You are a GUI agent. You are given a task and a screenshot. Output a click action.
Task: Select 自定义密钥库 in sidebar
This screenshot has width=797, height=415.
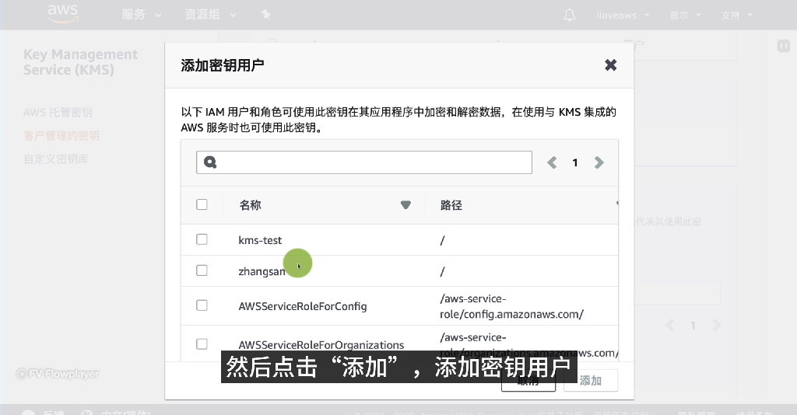click(56, 159)
